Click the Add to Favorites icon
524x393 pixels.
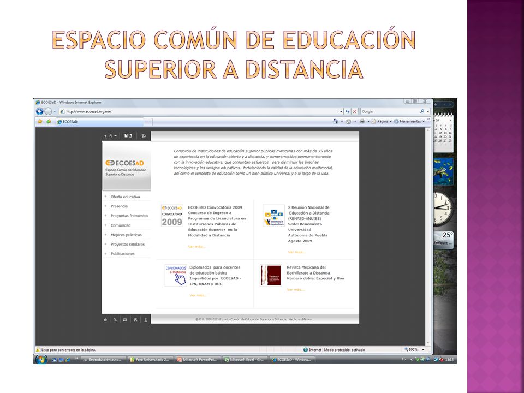point(49,121)
